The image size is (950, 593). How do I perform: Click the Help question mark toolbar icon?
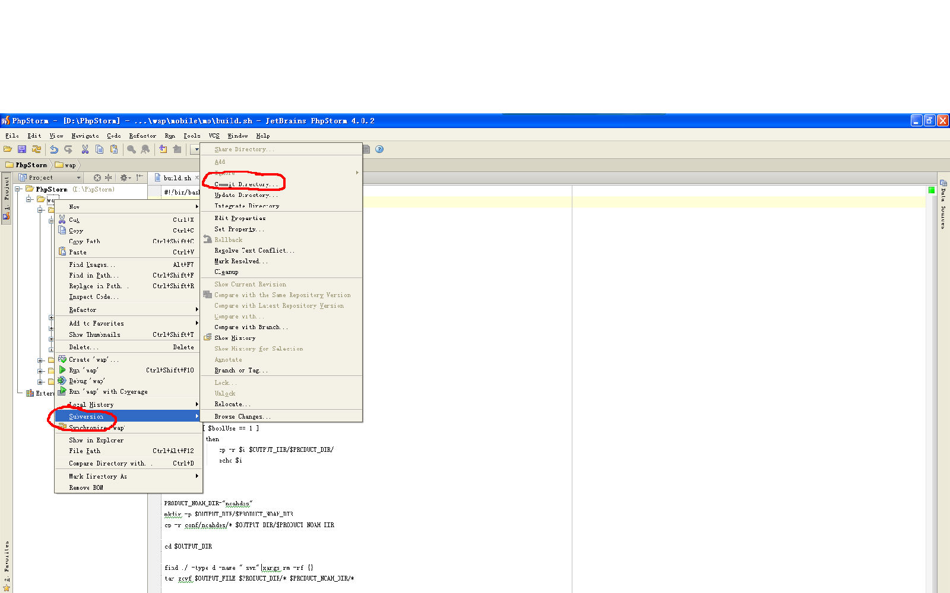[379, 149]
